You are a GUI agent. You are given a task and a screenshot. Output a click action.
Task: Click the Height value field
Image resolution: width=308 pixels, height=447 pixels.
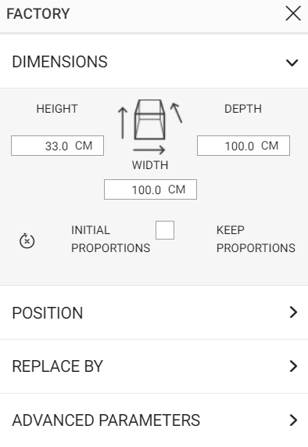(58, 146)
